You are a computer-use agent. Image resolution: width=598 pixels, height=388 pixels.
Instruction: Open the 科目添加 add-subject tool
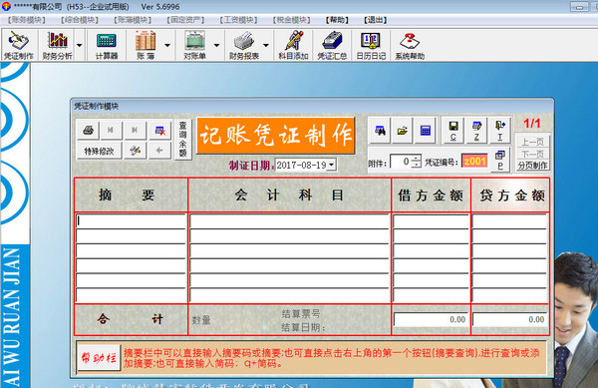pos(293,45)
